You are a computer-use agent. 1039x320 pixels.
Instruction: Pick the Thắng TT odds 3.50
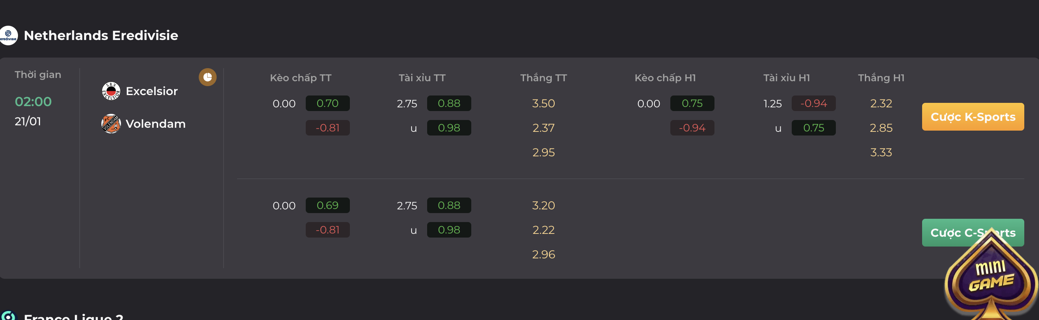pos(543,103)
